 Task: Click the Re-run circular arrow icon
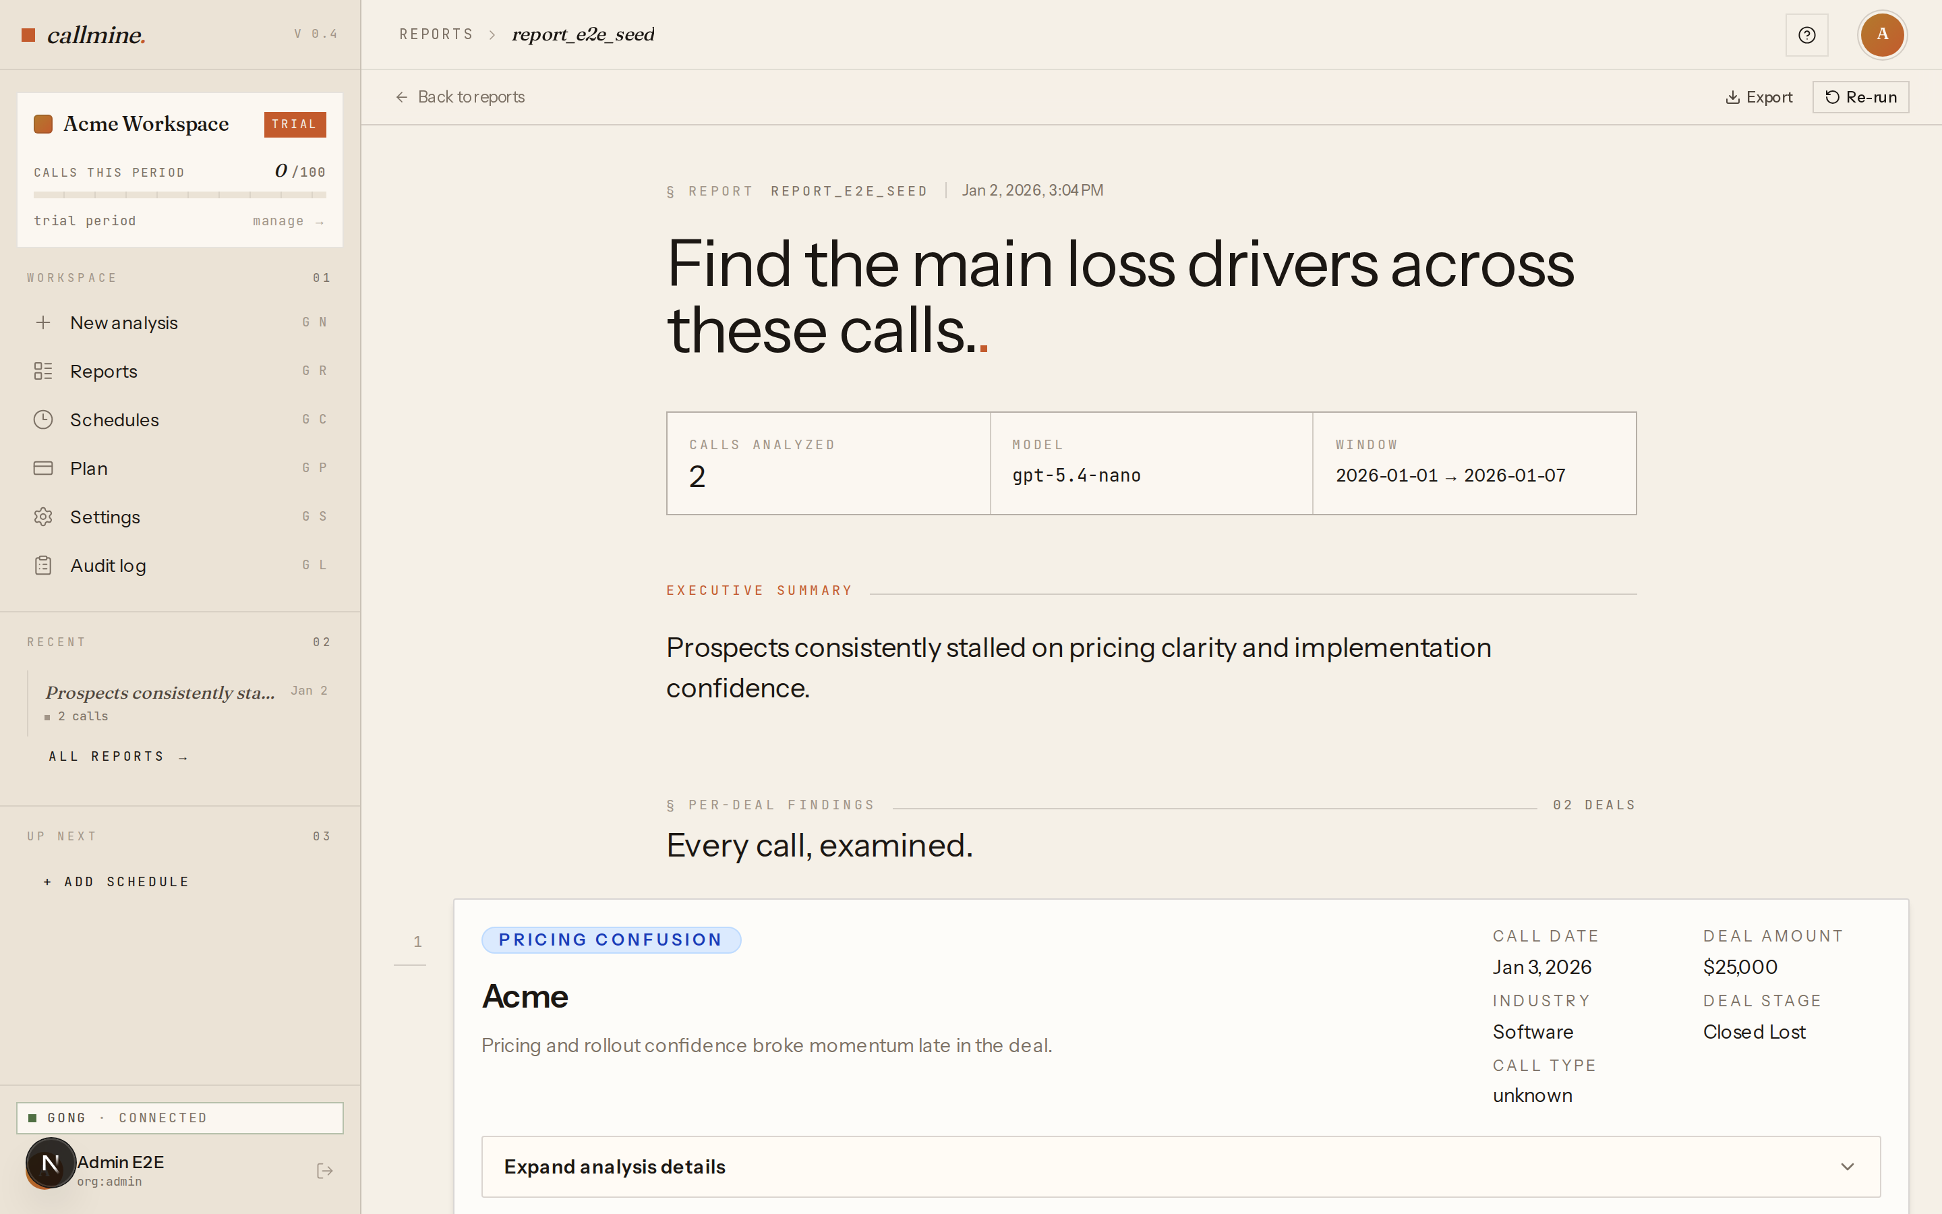coord(1832,97)
